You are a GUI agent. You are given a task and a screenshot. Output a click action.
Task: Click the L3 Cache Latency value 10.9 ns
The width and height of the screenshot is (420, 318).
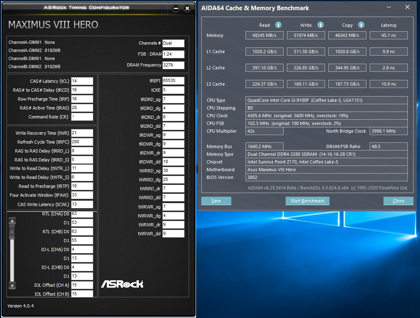click(x=389, y=84)
